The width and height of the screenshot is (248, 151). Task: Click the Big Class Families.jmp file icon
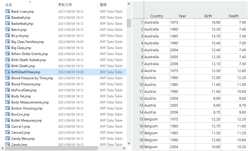pos(8,42)
